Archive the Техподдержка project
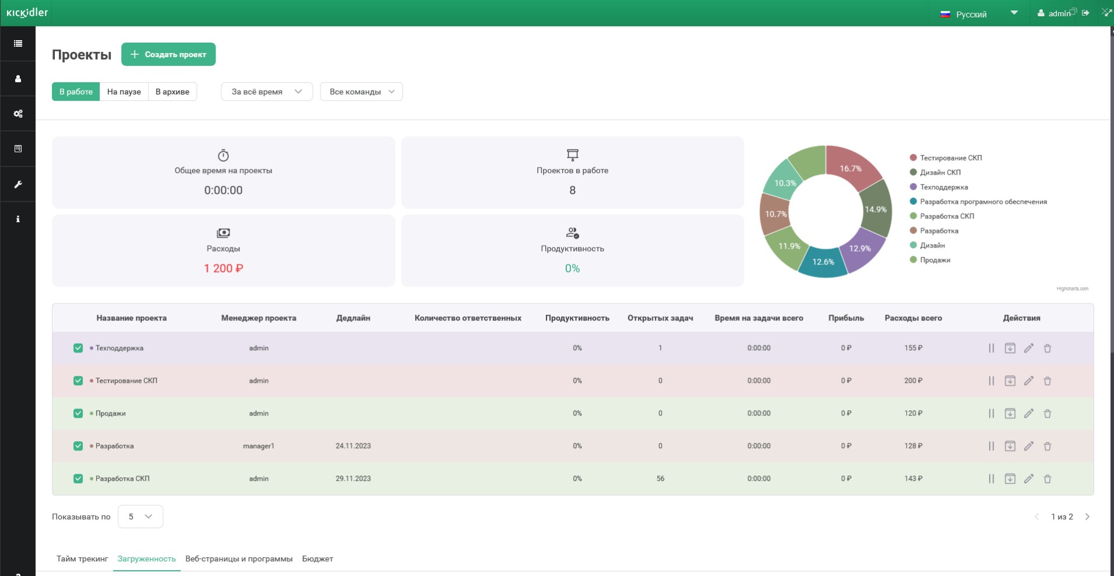1114x576 pixels. click(1010, 348)
